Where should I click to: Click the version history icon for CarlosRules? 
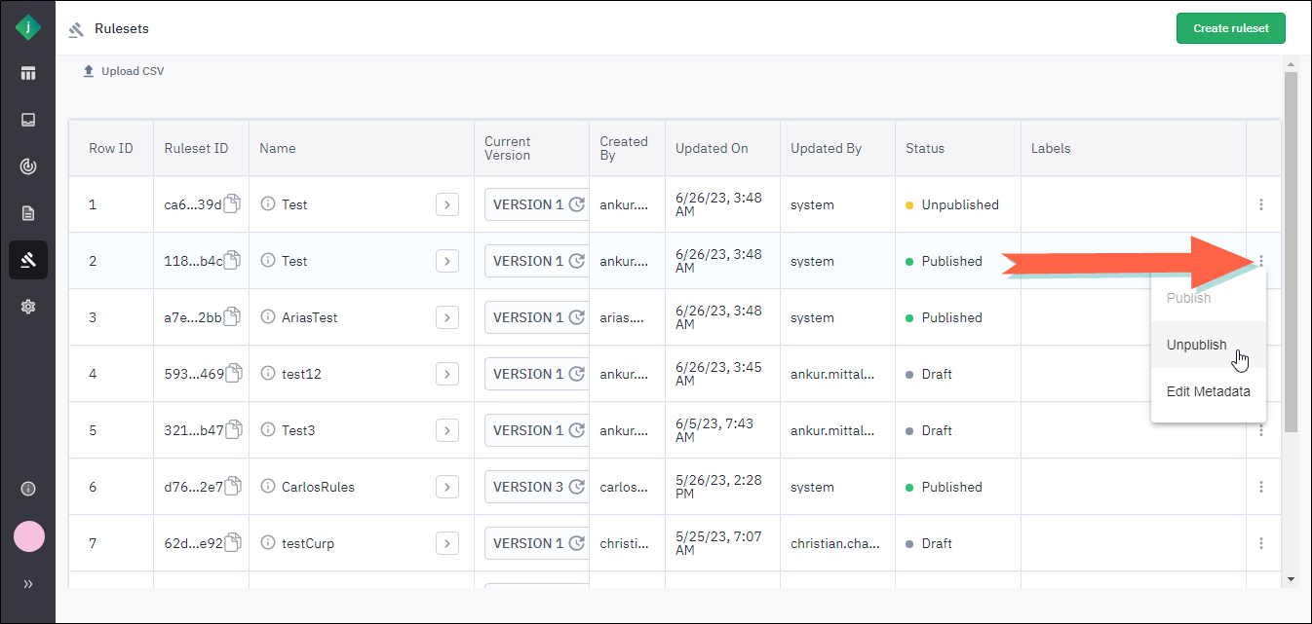click(577, 487)
